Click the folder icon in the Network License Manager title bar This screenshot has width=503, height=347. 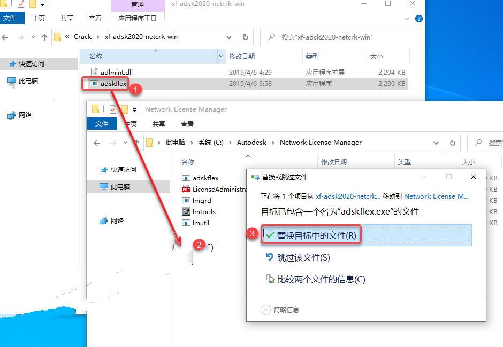click(95, 109)
